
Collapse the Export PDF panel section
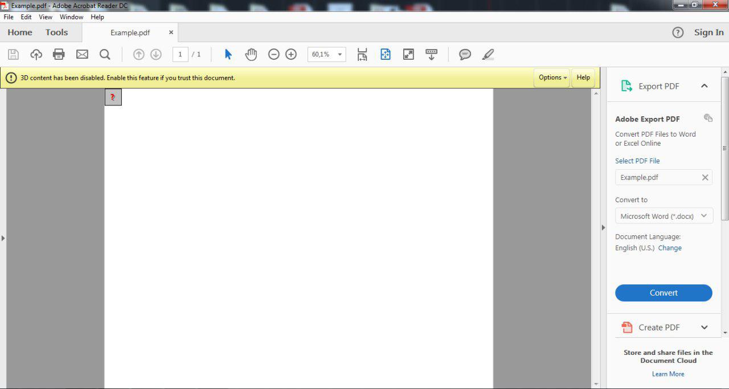coord(704,86)
